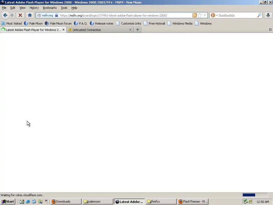Open the Windows Media bookmark
Screen dimensions: 273x205
pos(180,23)
